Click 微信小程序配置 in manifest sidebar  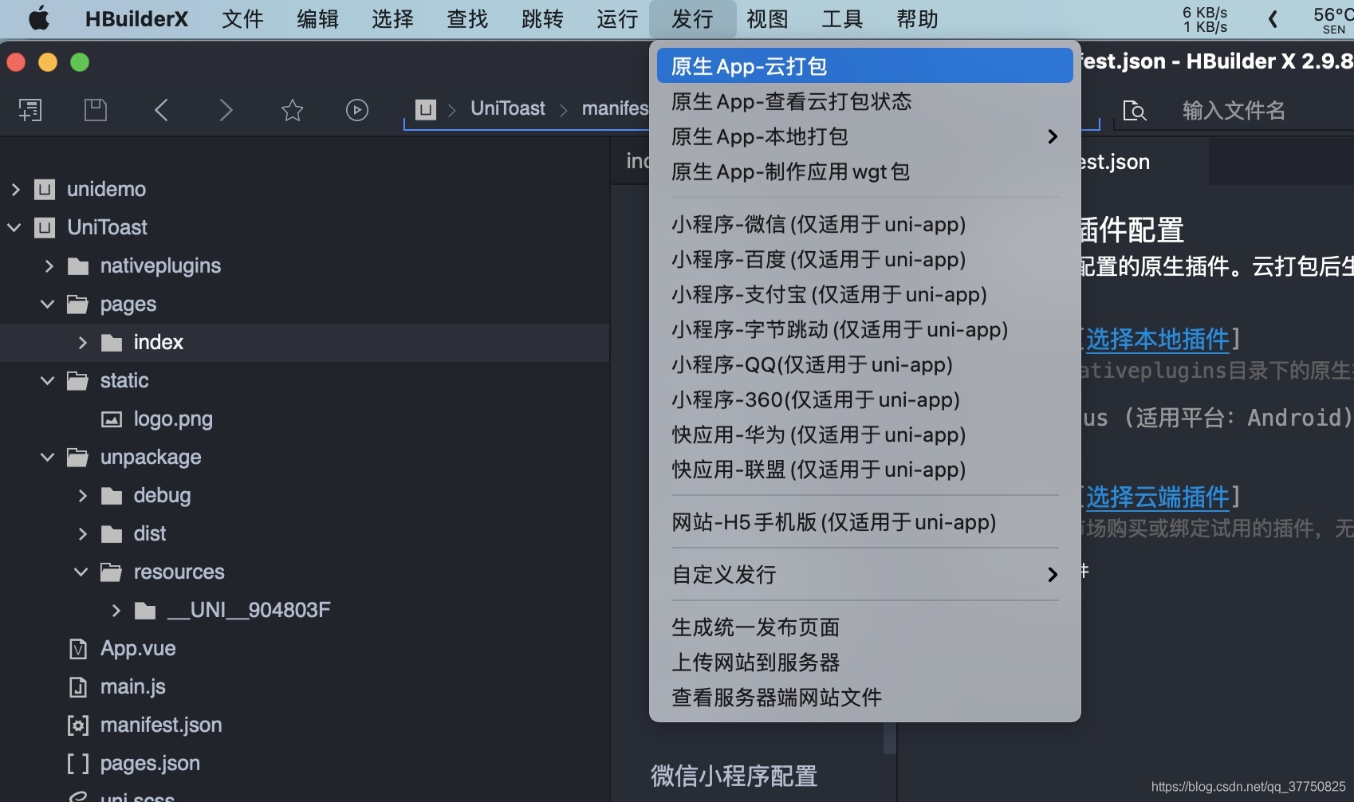pos(734,776)
